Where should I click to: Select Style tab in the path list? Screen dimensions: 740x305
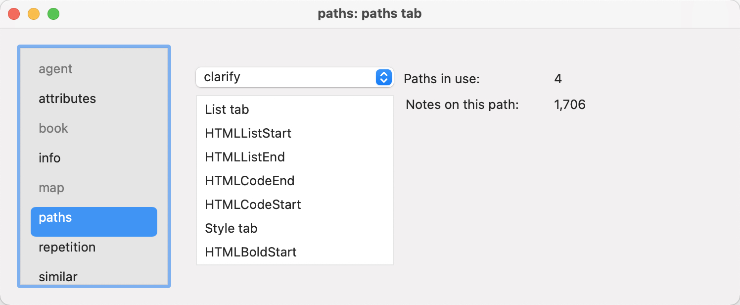[231, 228]
